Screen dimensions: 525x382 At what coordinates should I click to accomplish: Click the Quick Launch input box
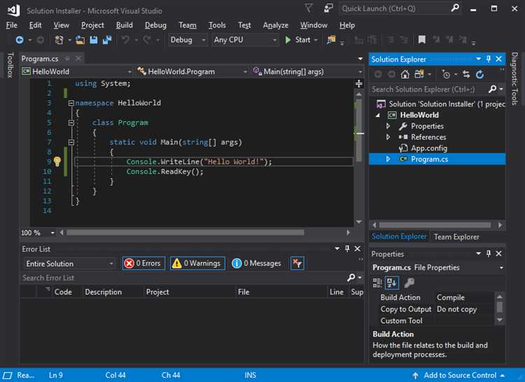pos(395,8)
